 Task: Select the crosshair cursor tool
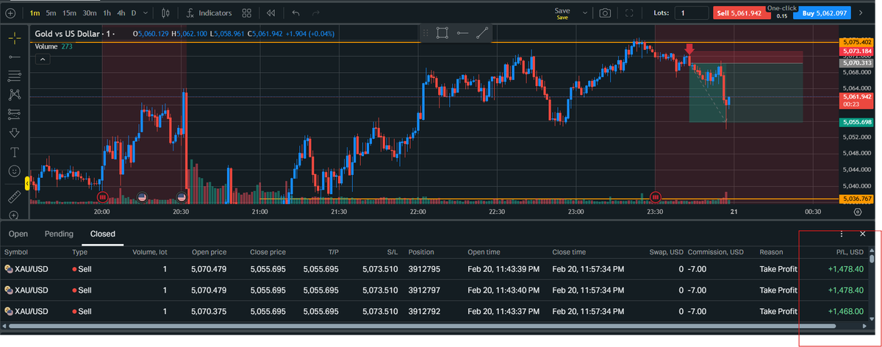click(x=14, y=37)
